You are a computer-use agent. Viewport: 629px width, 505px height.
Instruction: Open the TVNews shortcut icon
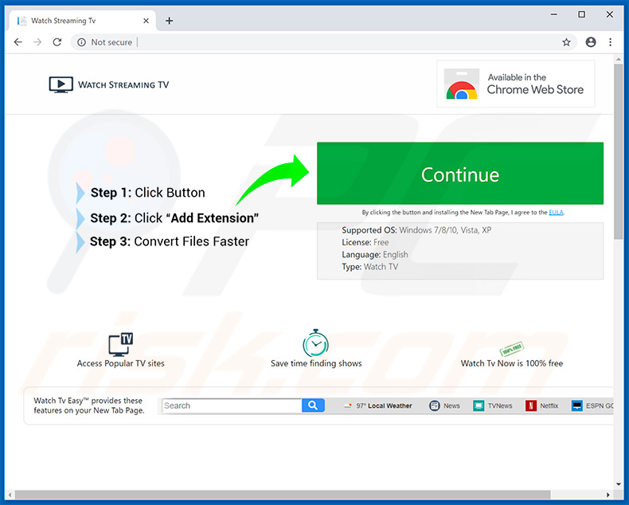[479, 406]
